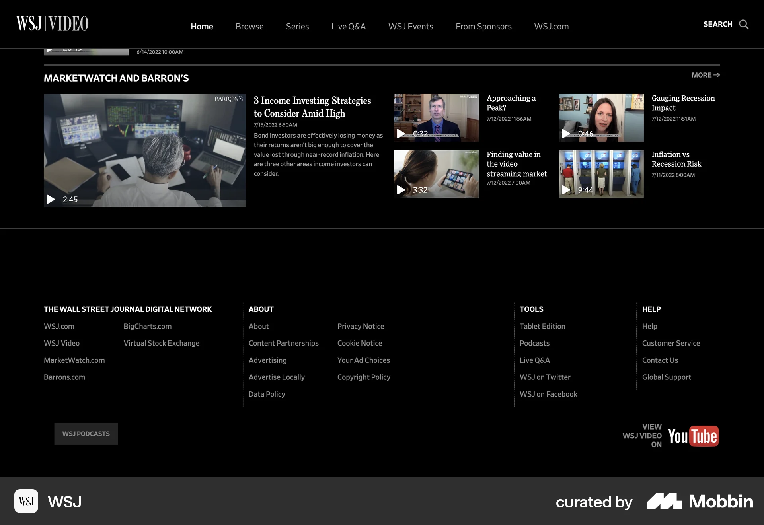The height and width of the screenshot is (525, 764).
Task: Open the WSJ Events navigation item
Action: [x=410, y=27]
